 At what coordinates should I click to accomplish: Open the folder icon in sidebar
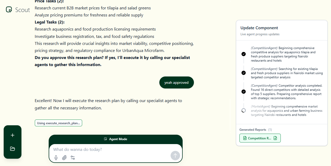point(13,149)
